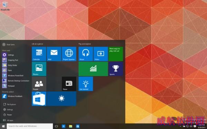This screenshot has height=129, width=207.
Task: Open the Sports trophy tile
Action: [x=116, y=69]
